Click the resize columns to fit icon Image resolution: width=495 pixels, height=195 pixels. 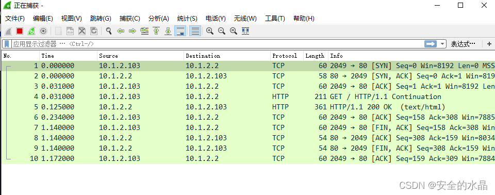coord(245,31)
